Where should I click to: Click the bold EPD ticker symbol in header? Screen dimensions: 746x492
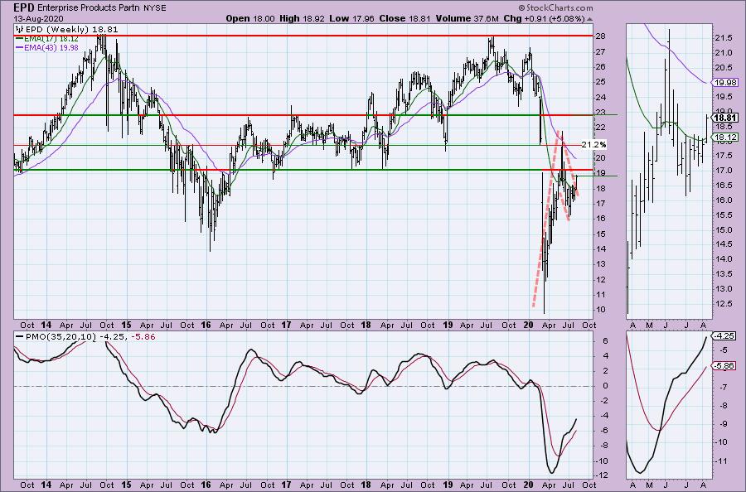(x=23, y=7)
